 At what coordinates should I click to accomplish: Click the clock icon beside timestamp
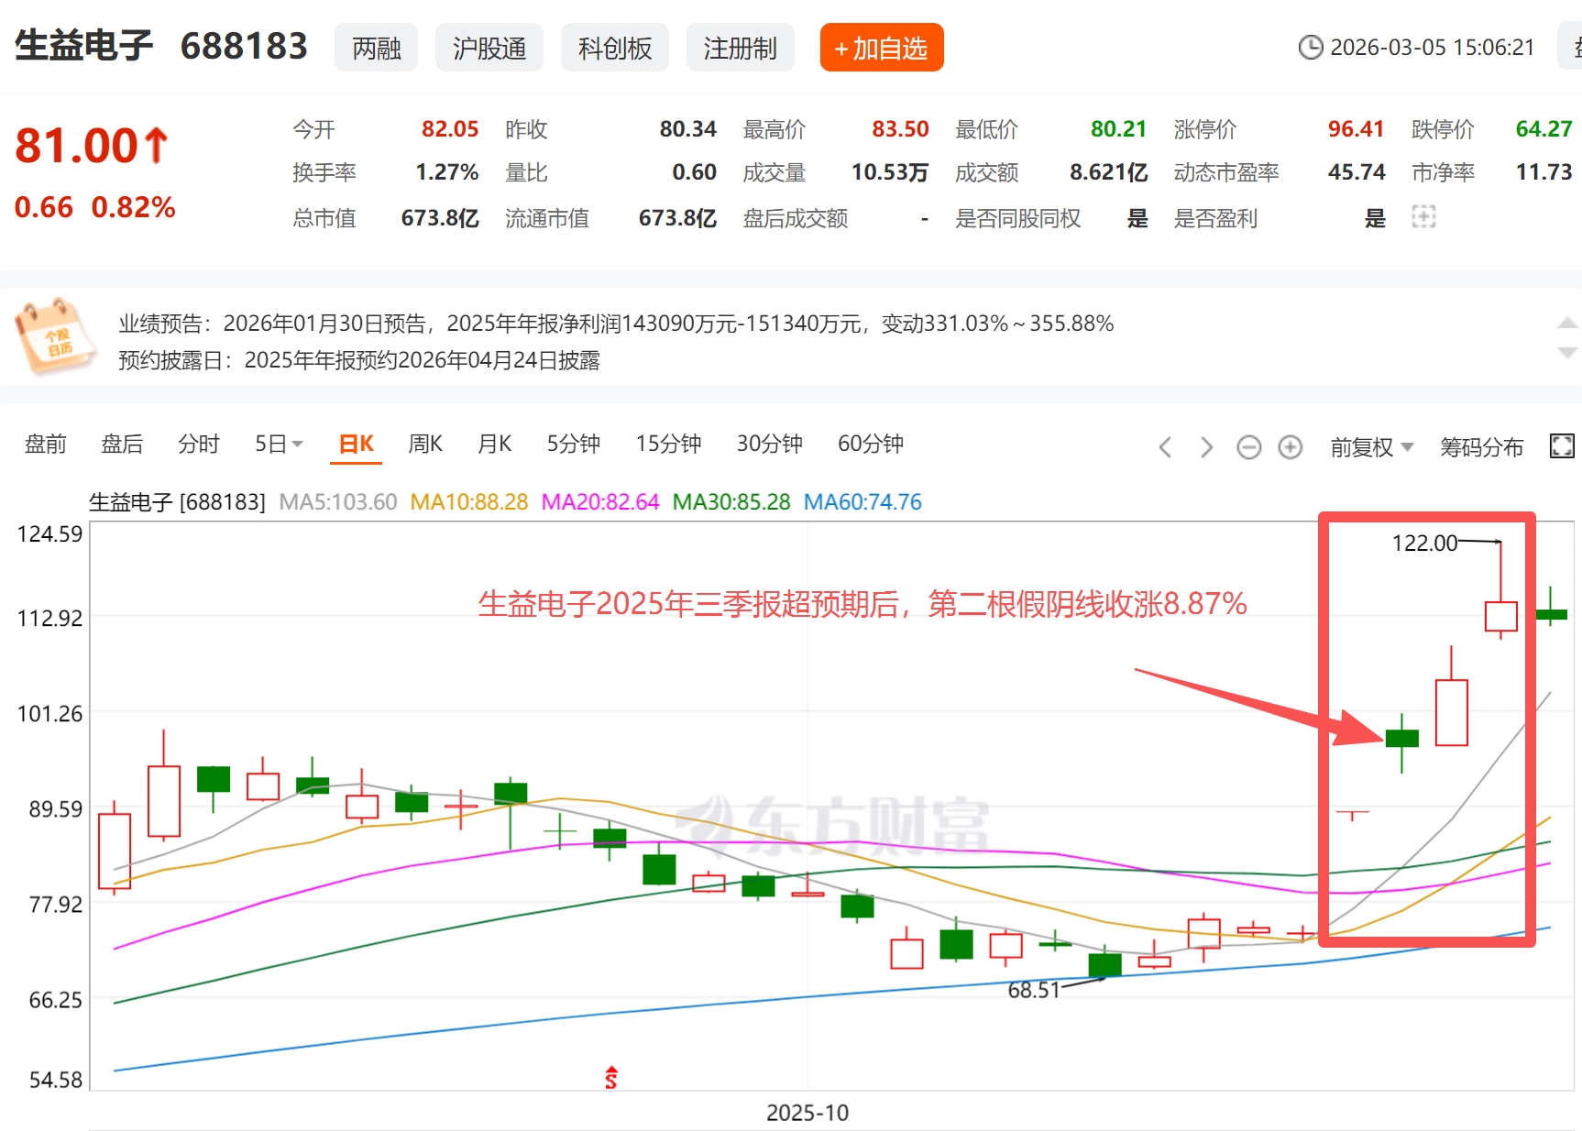coord(1311,48)
